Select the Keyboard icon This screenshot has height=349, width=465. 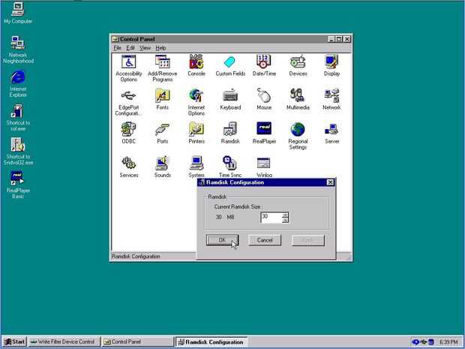(x=230, y=99)
